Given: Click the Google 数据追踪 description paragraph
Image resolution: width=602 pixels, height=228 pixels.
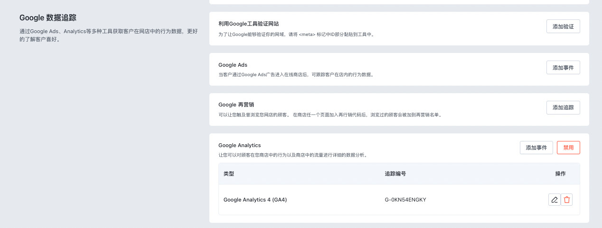Looking at the screenshot, I should (109, 35).
